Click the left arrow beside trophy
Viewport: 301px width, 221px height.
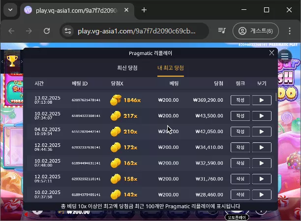[2, 61]
